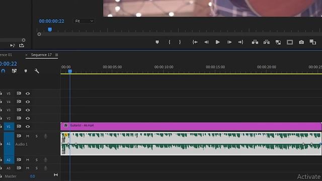Click the Extract button
This screenshot has height=181, width=322.
click(267, 42)
